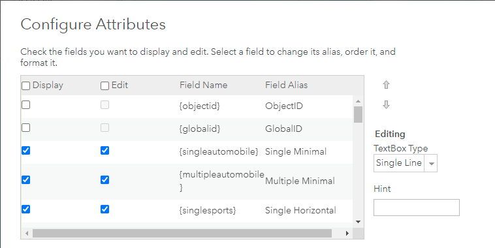Check the Display all header checkbox
The width and height of the screenshot is (495, 248).
pos(26,86)
